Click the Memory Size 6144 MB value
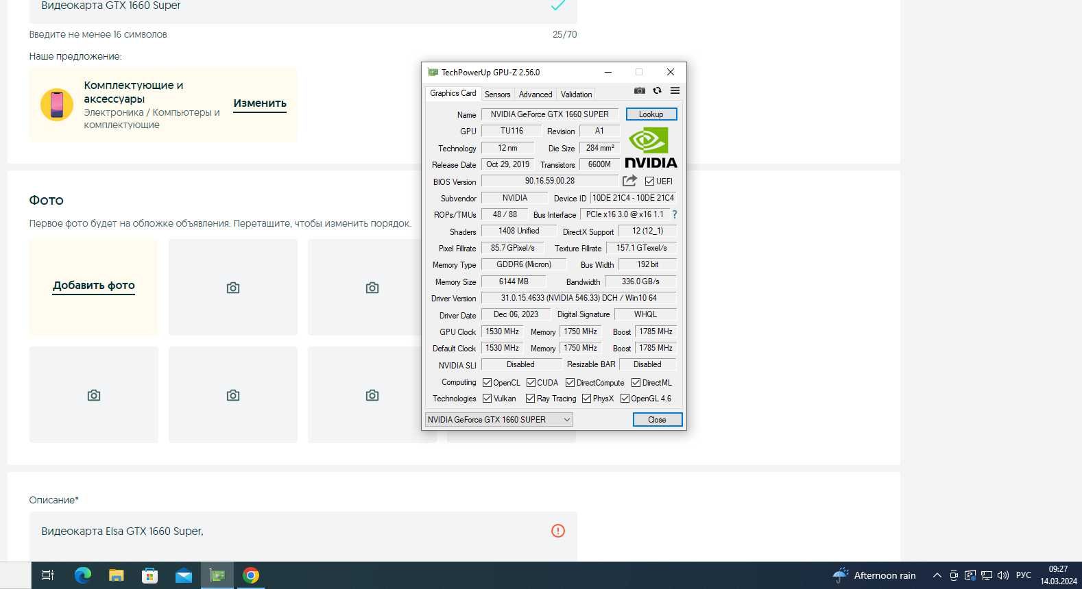 pyautogui.click(x=514, y=281)
